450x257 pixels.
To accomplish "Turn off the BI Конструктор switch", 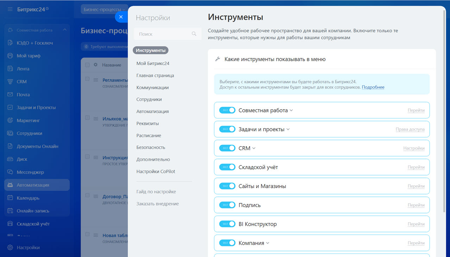I will 227,224.
